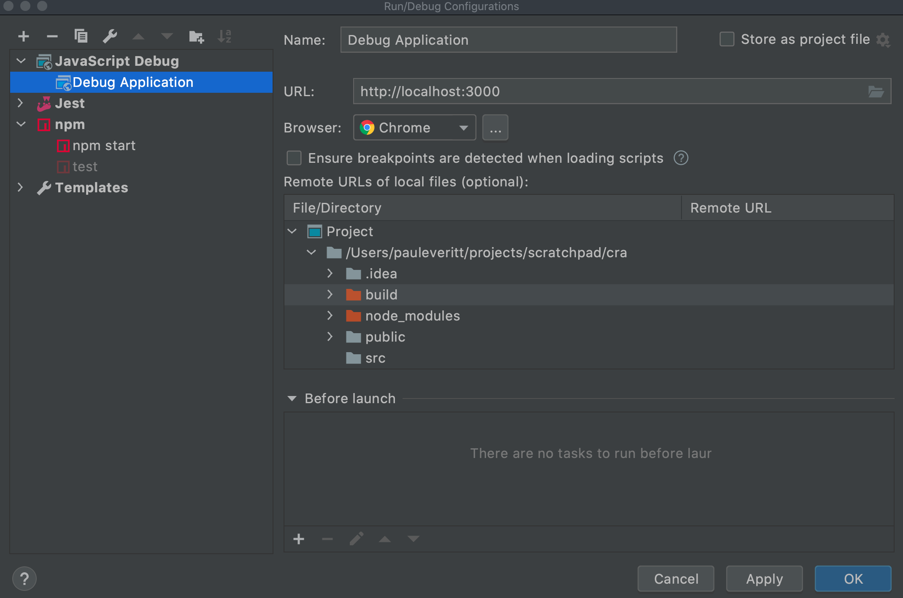903x598 pixels.
Task: Copy the current configuration
Action: (81, 36)
